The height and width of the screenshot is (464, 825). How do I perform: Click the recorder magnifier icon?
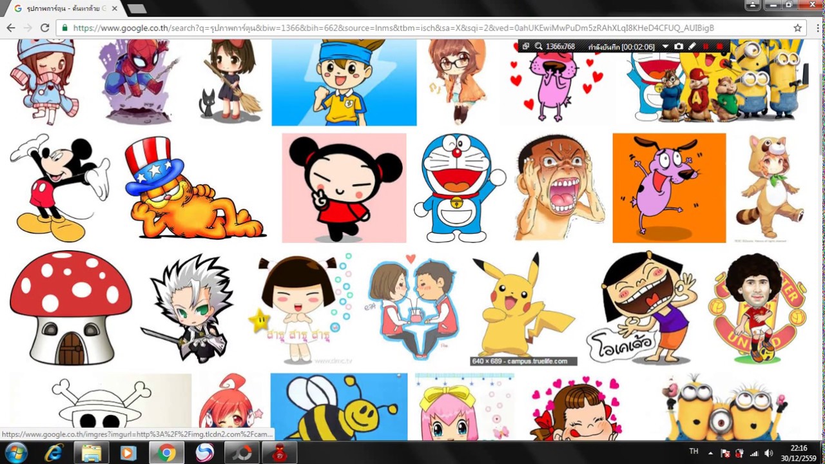pyautogui.click(x=538, y=46)
